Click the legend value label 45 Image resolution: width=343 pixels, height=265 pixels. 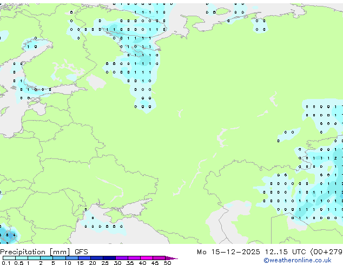tap(155, 263)
